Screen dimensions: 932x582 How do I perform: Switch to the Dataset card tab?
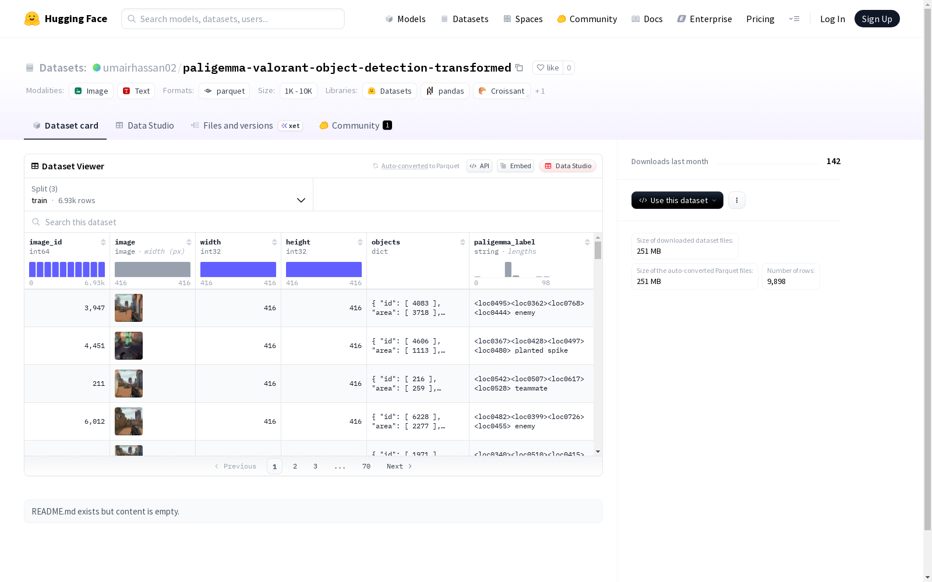(x=65, y=126)
